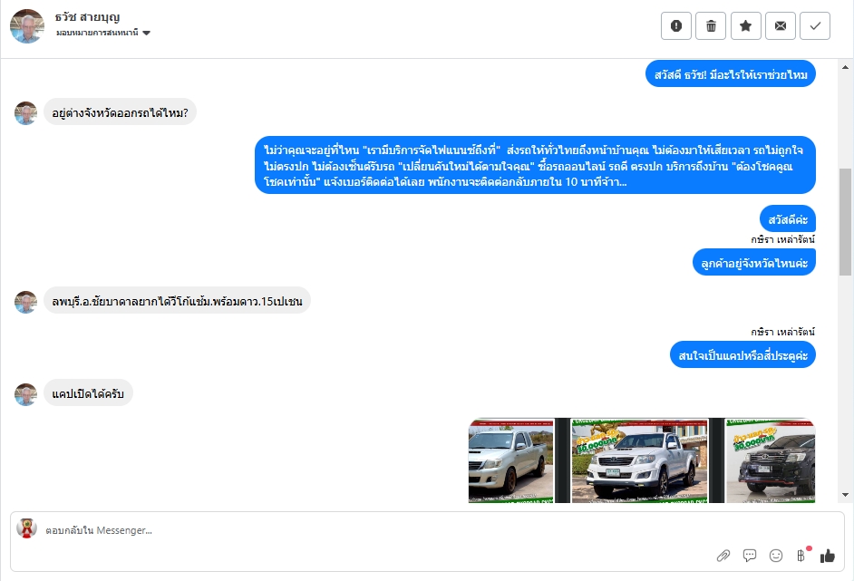Attach a file using the paperclip icon

[723, 556]
